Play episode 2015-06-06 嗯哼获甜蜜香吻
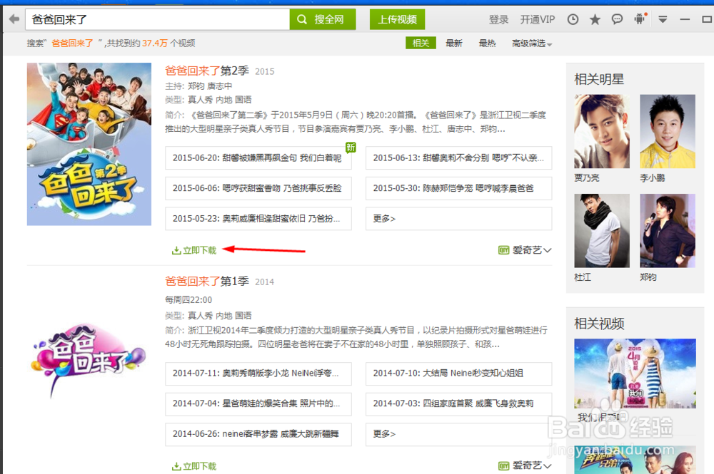The height and width of the screenshot is (474, 714). point(258,188)
